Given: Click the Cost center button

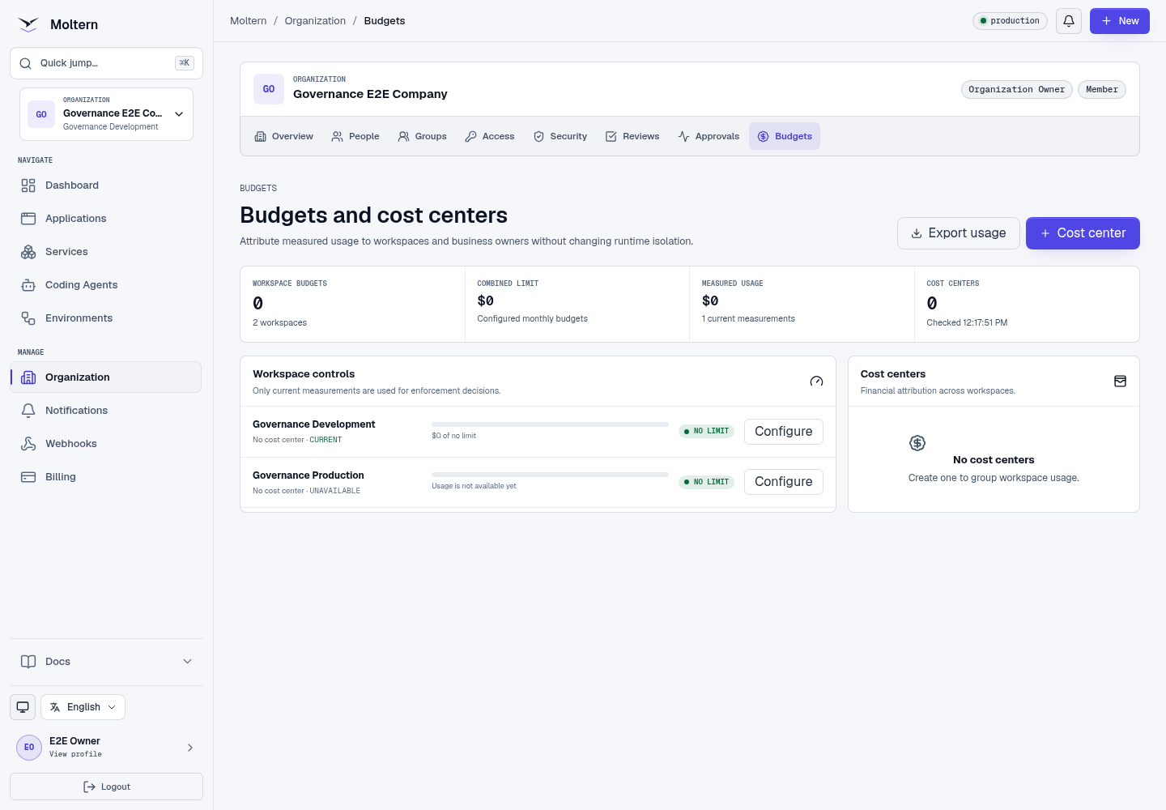Looking at the screenshot, I should 1083,233.
